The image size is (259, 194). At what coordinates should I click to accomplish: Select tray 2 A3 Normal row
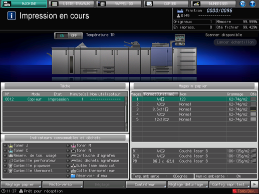(x=194, y=104)
